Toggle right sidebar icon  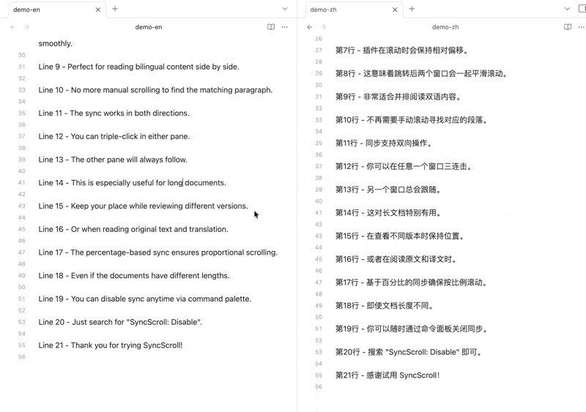point(582,9)
